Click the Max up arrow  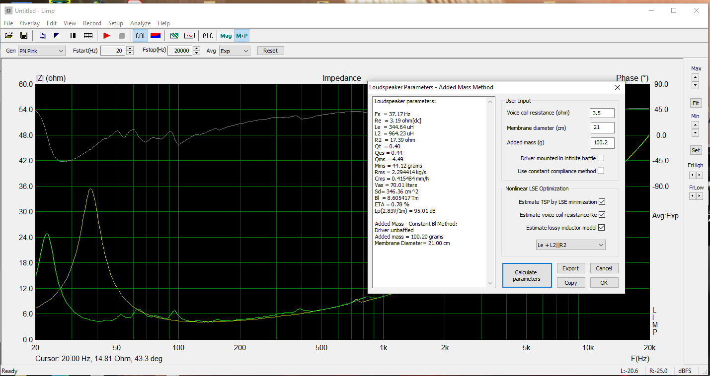coord(695,77)
